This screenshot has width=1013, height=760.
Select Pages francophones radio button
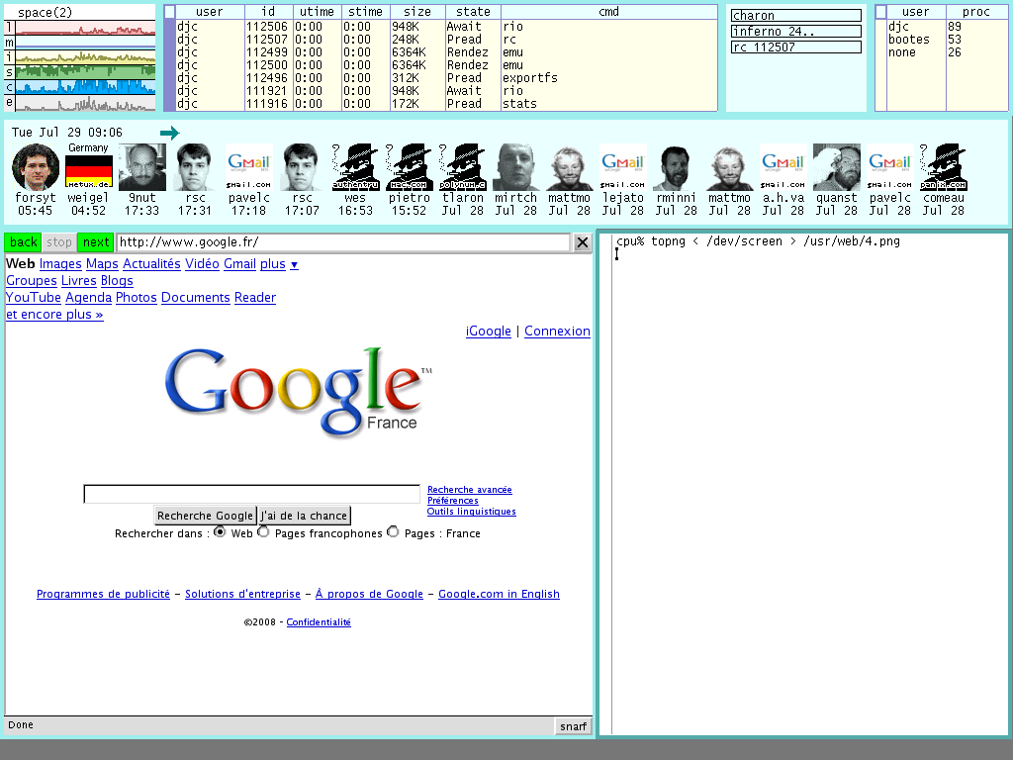(x=263, y=531)
